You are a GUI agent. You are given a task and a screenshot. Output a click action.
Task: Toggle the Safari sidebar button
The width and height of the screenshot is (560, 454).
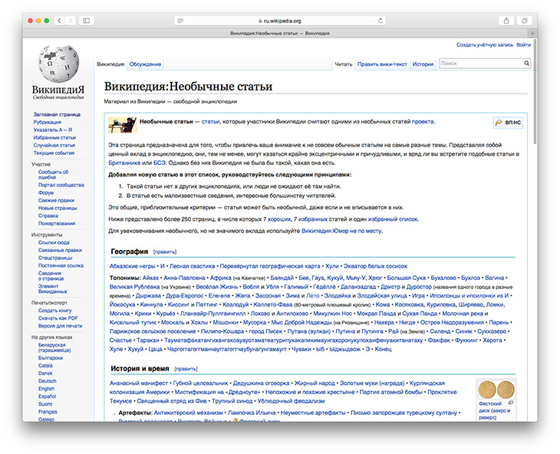(x=86, y=20)
